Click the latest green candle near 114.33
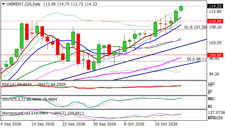 181,8
